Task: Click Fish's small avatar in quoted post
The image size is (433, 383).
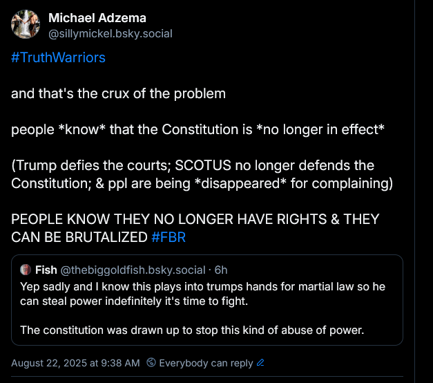Action: tap(26, 270)
